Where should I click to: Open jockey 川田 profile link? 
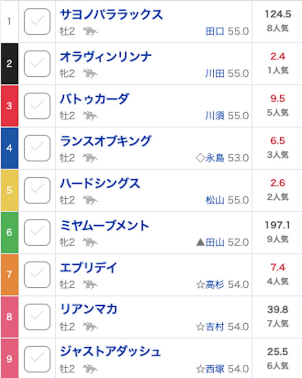215,74
